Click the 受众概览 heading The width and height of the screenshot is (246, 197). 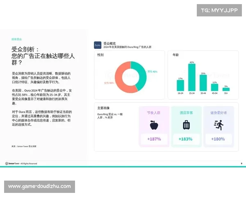pos(109,44)
